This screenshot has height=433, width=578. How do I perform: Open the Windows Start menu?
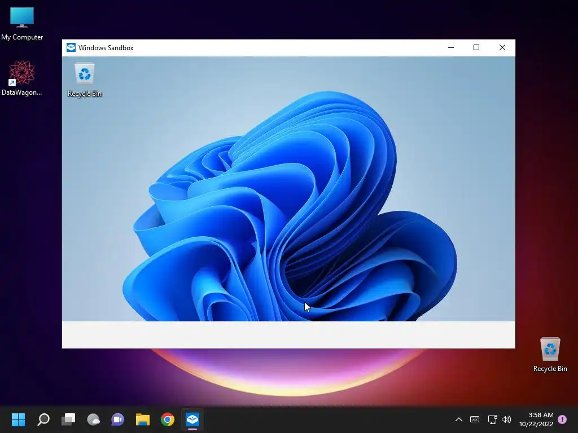click(18, 419)
